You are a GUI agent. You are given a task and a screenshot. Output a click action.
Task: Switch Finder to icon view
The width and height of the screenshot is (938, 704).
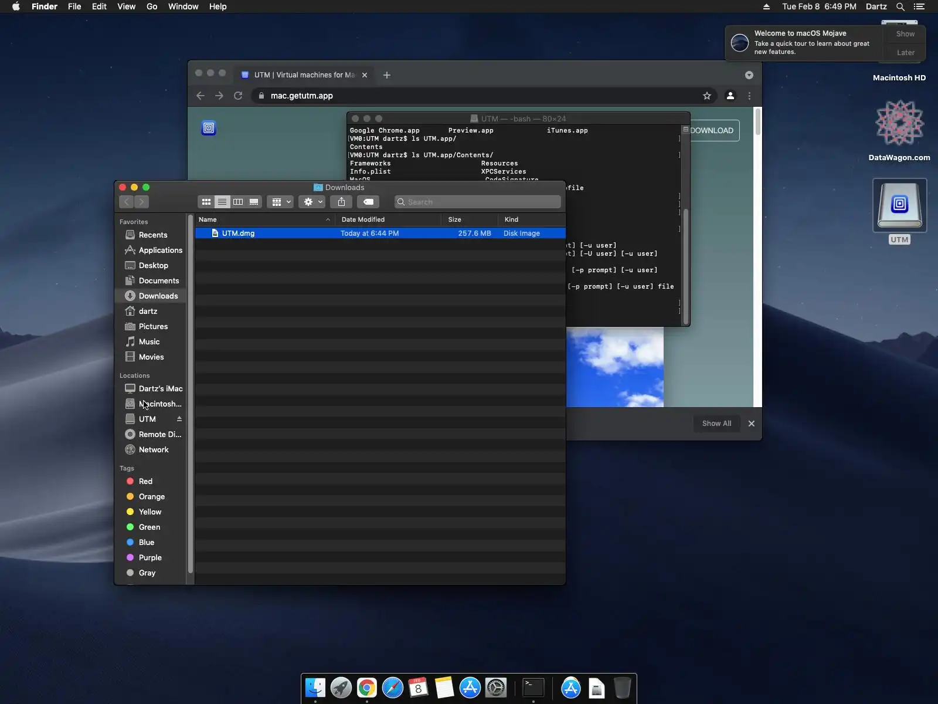coord(206,202)
